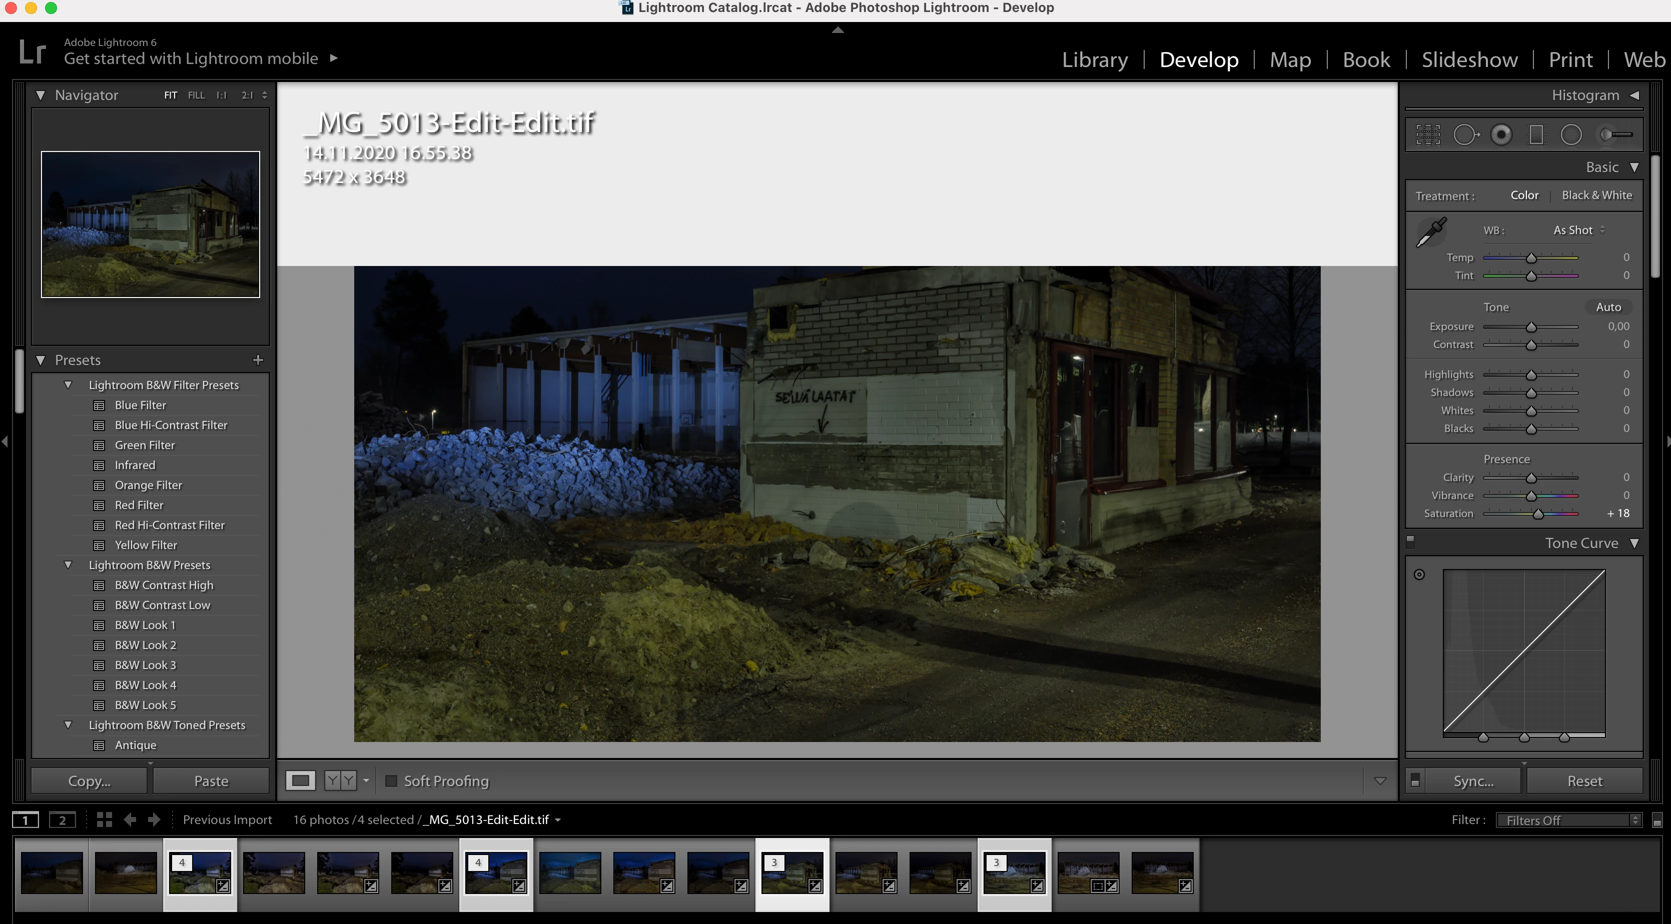Click the Tone Curve targeted adjustment tool
1671x924 pixels.
click(x=1419, y=574)
